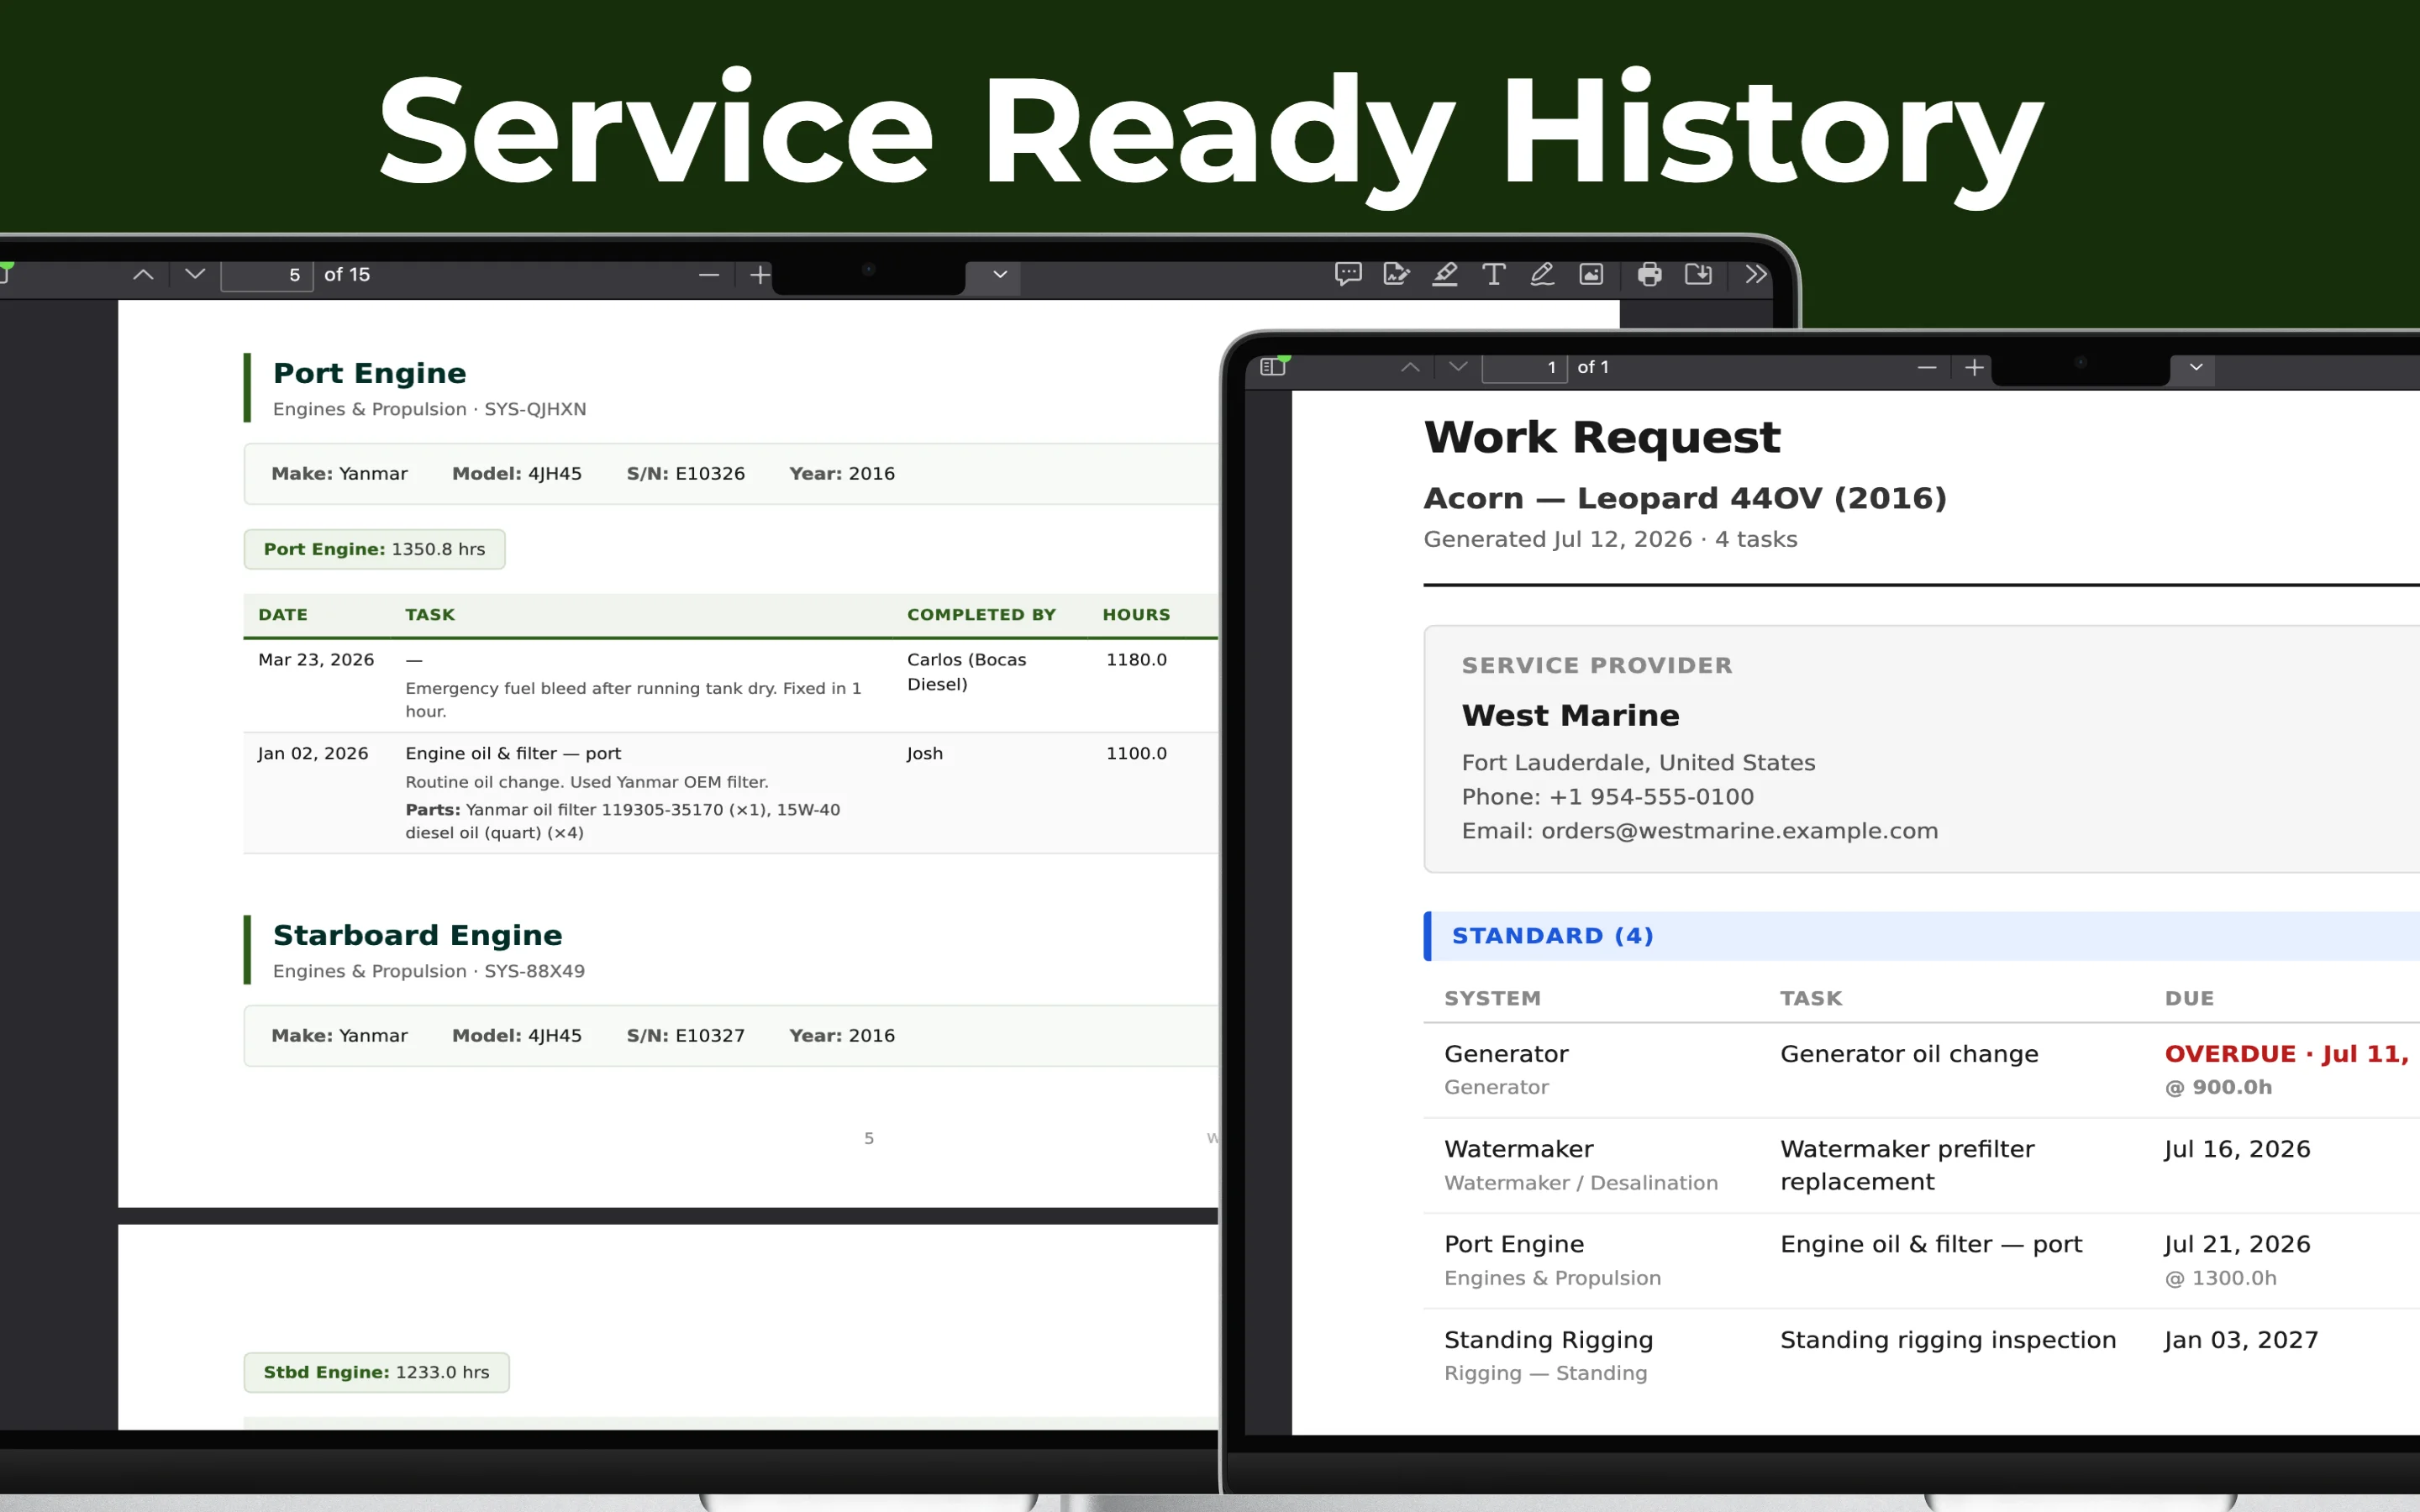
Task: Click the SYSTEM column header in Work Request
Action: (1492, 998)
